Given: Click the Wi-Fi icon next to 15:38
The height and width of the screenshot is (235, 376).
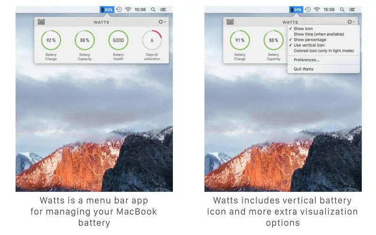Looking at the screenshot, I should click(128, 9).
